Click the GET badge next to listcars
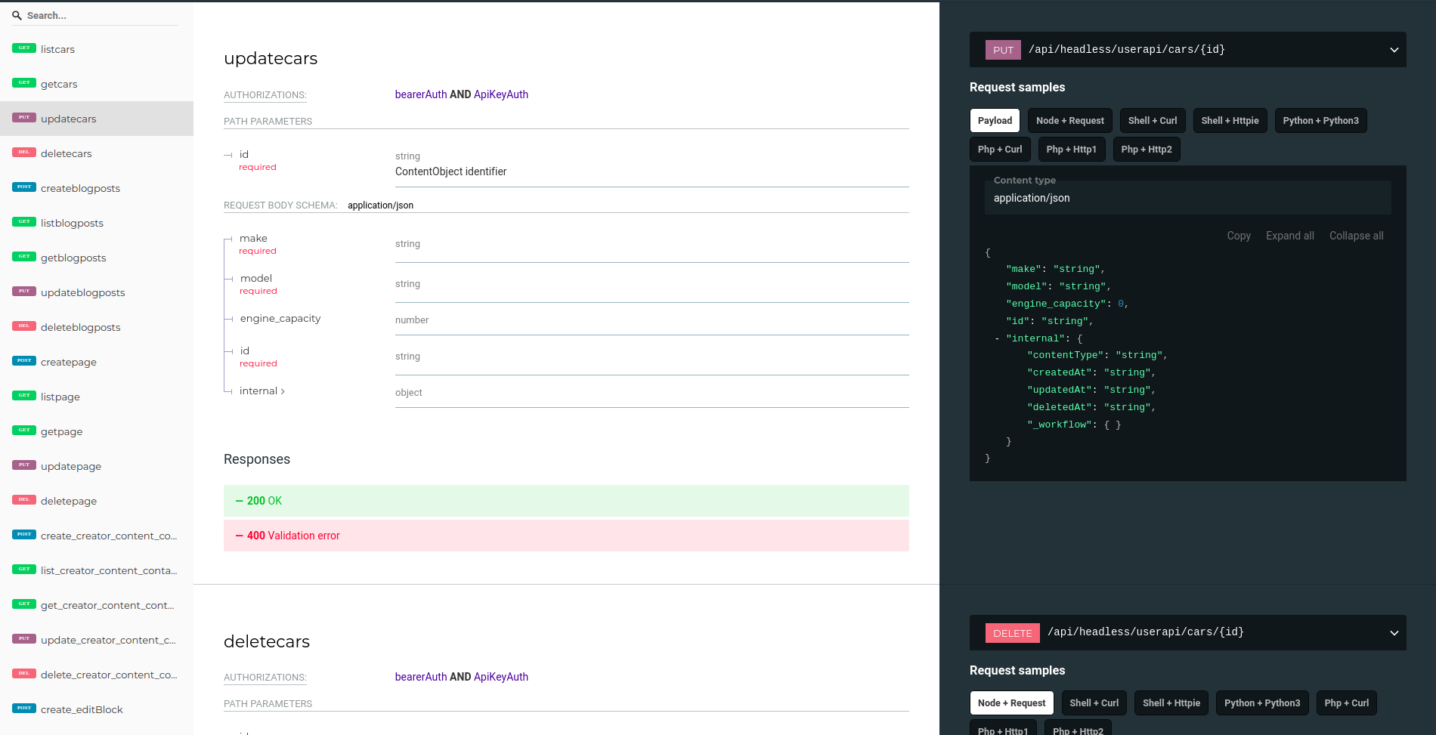 point(24,48)
